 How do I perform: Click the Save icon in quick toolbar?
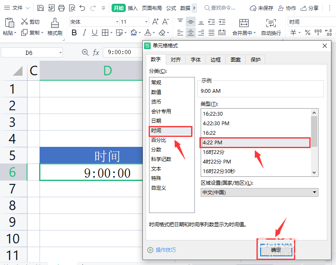click(40, 8)
